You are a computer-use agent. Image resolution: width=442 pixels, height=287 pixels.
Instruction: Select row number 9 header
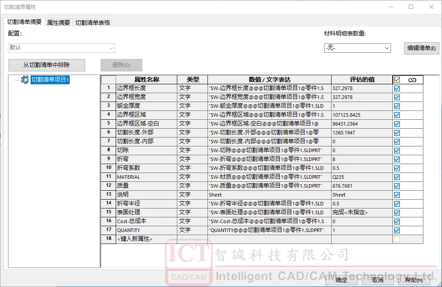[109, 159]
